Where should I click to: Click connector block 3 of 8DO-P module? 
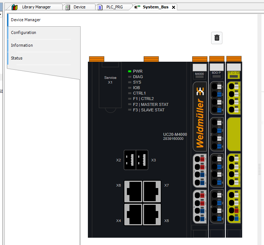pos(217,171)
